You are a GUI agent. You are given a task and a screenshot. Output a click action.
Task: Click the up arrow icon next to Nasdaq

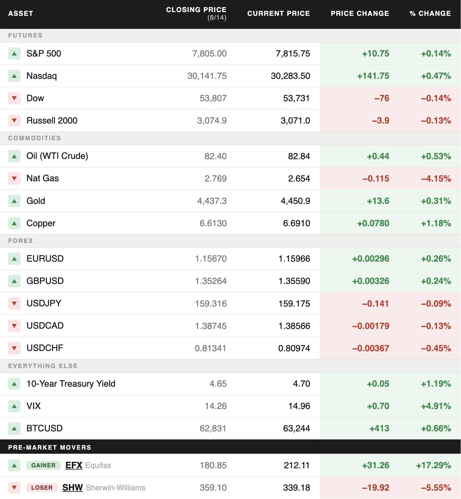point(14,76)
